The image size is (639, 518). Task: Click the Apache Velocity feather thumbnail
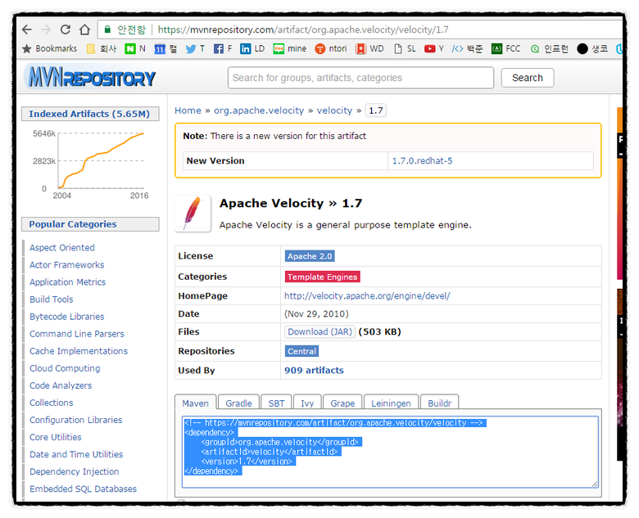[x=193, y=214]
